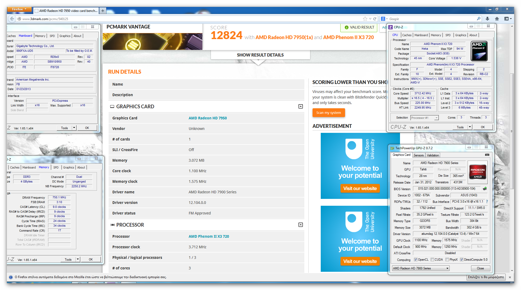Click the AMD Radeon HD 7950 benchmark tab

click(x=66, y=11)
